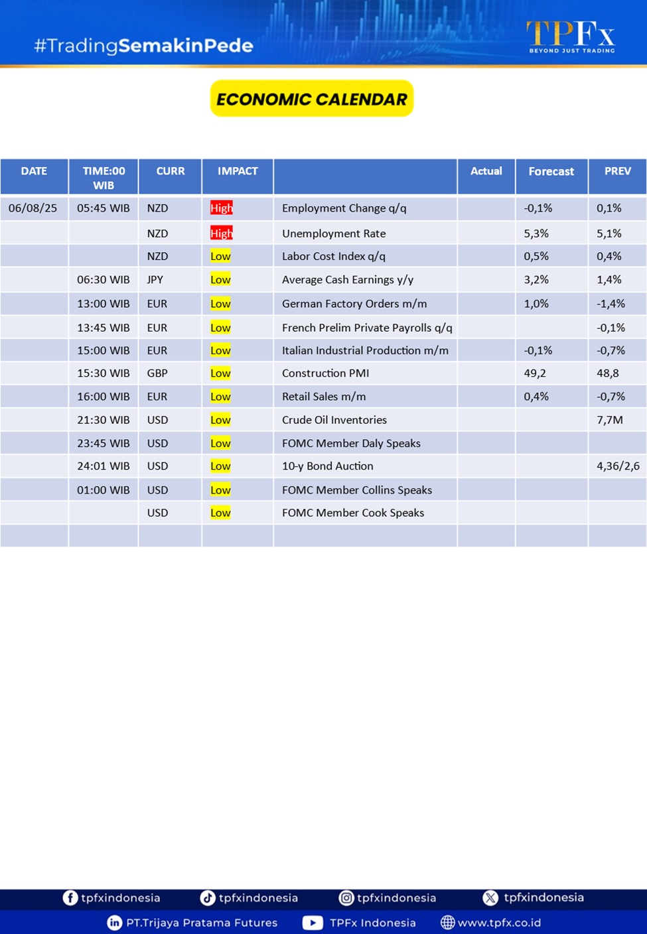The width and height of the screenshot is (647, 934).
Task: Click the globe website icon
Action: [x=448, y=923]
